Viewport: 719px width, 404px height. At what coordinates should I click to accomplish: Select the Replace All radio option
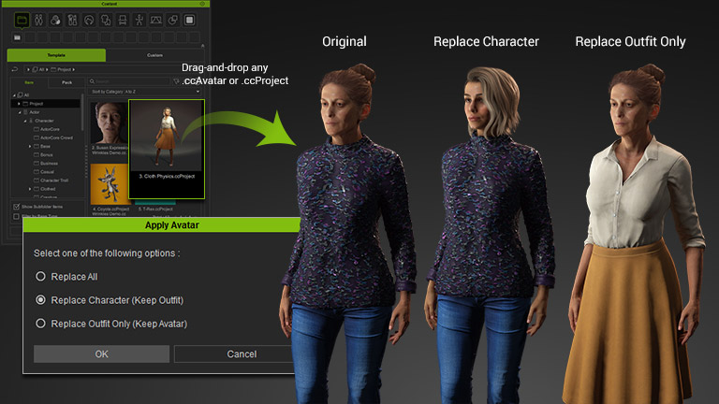point(40,277)
